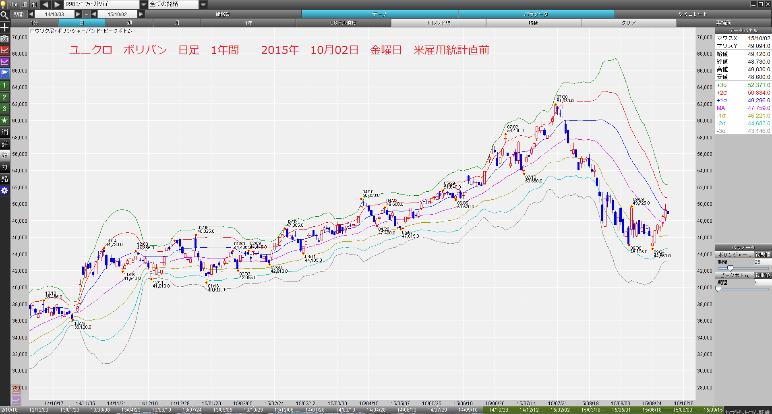Step end date 15/10/02 backward

[x=94, y=14]
